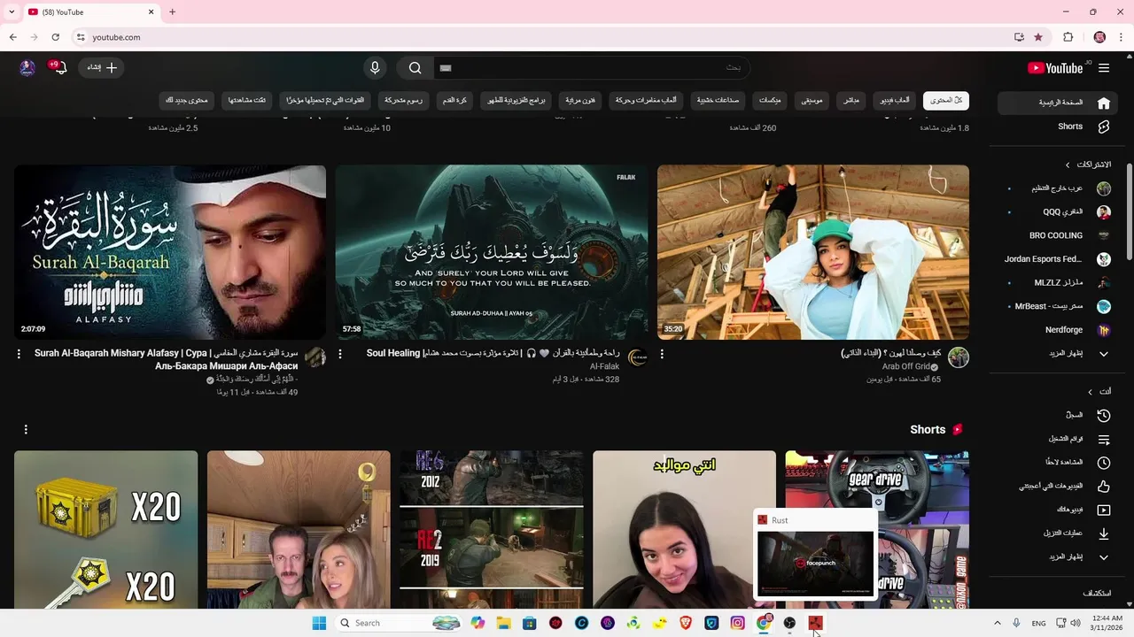
Task: Open the Al-Falak channel name link
Action: click(604, 366)
